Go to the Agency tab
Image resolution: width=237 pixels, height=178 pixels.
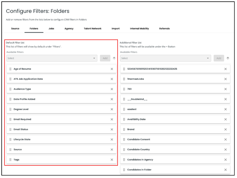click(69, 29)
